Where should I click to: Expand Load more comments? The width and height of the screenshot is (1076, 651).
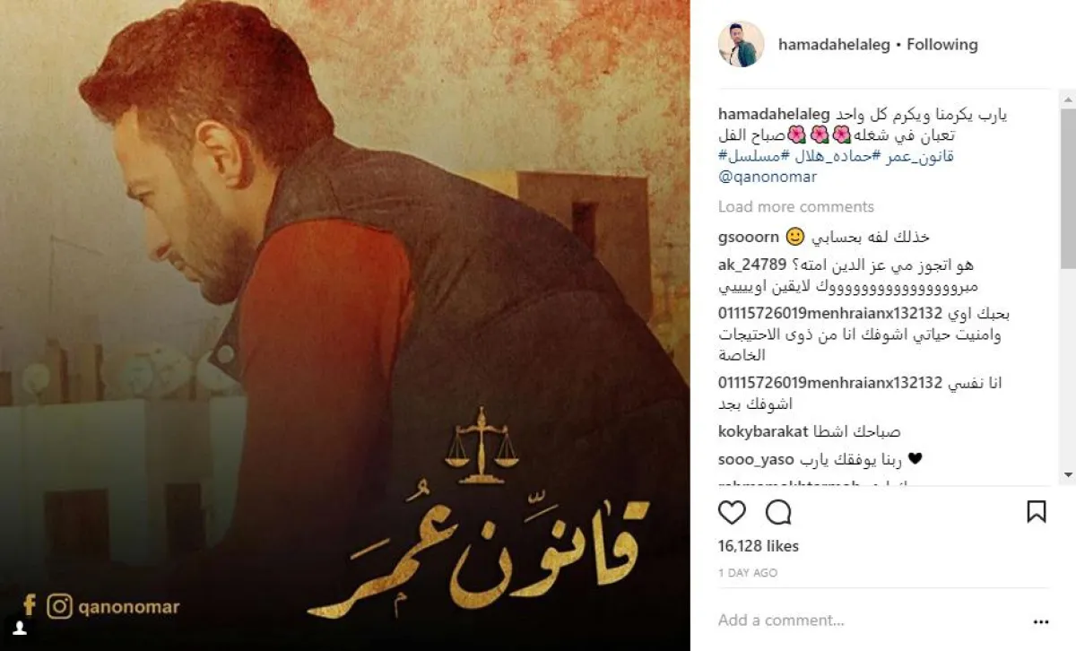(x=795, y=206)
